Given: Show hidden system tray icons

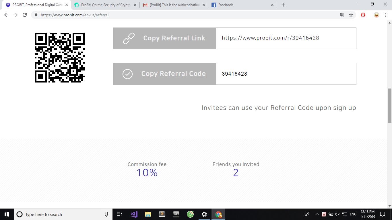Looking at the screenshot, I should click(317, 214).
